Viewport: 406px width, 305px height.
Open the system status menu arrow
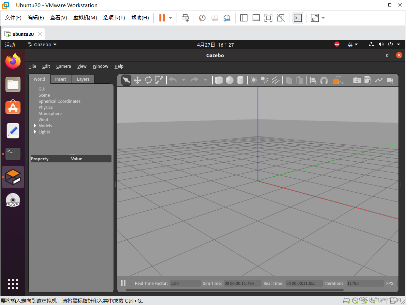click(x=399, y=45)
